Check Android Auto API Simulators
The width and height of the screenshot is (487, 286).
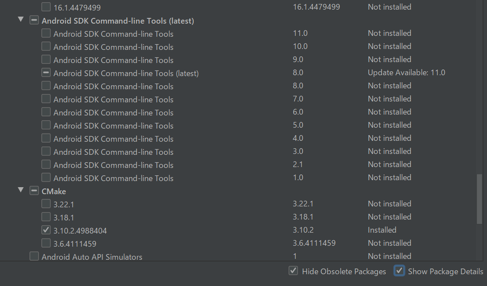[x=34, y=256]
